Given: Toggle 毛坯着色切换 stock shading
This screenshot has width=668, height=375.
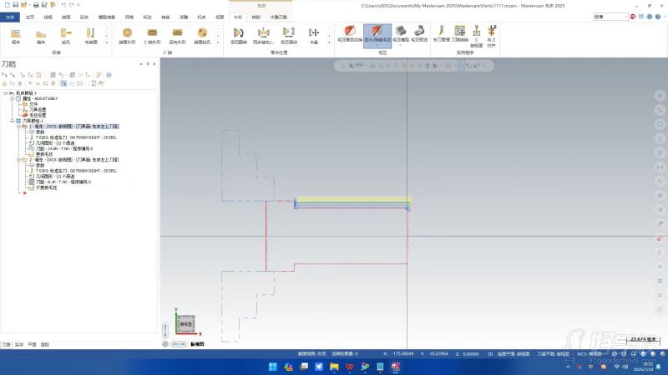Looking at the screenshot, I should (x=350, y=33).
